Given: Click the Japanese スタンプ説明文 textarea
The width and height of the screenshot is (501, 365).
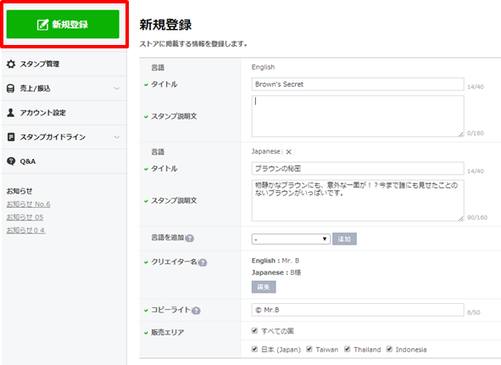Looking at the screenshot, I should click(x=358, y=200).
